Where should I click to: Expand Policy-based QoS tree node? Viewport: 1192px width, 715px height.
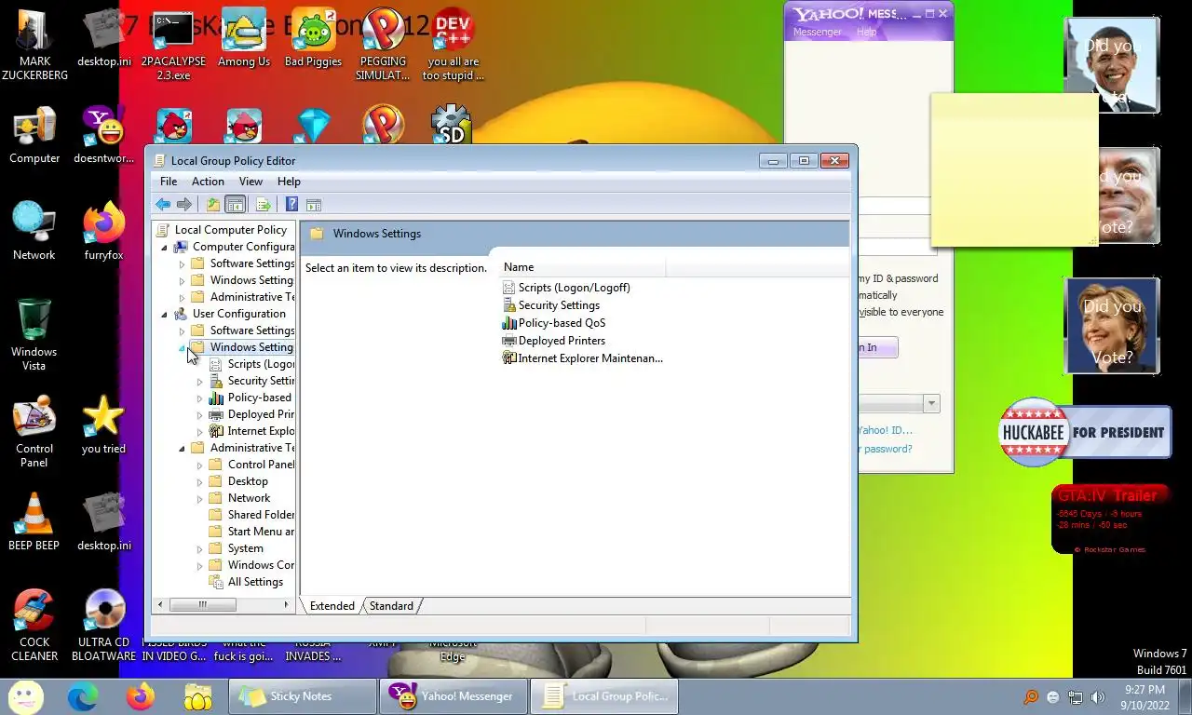click(x=199, y=398)
